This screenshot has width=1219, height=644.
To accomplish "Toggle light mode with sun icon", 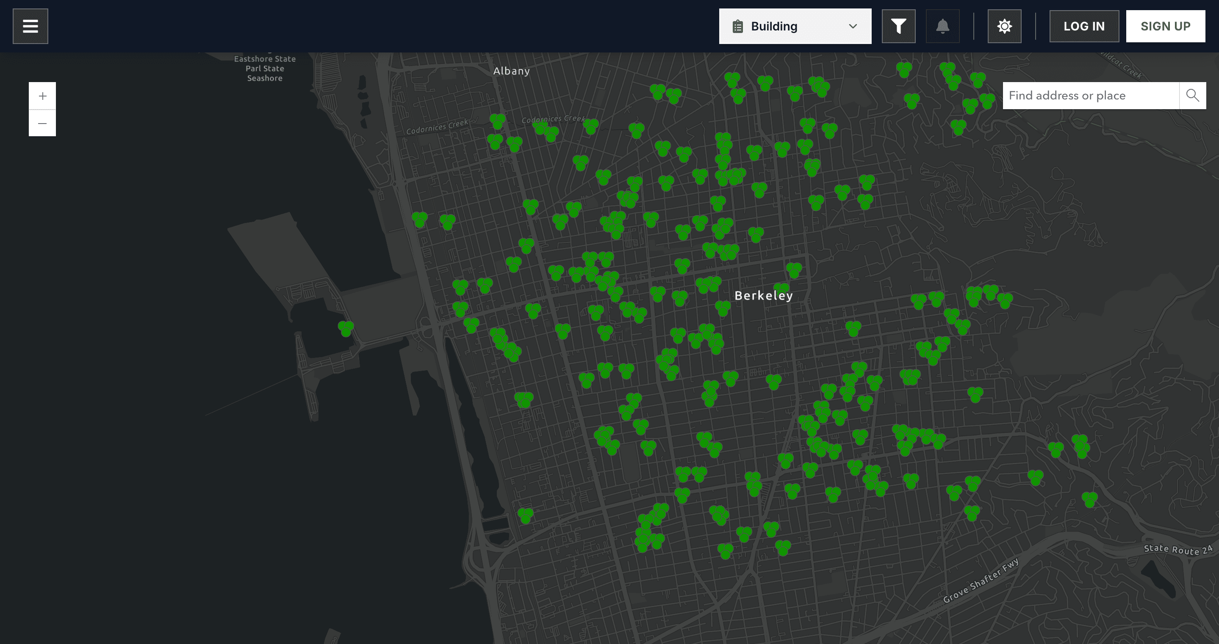I will point(1005,26).
